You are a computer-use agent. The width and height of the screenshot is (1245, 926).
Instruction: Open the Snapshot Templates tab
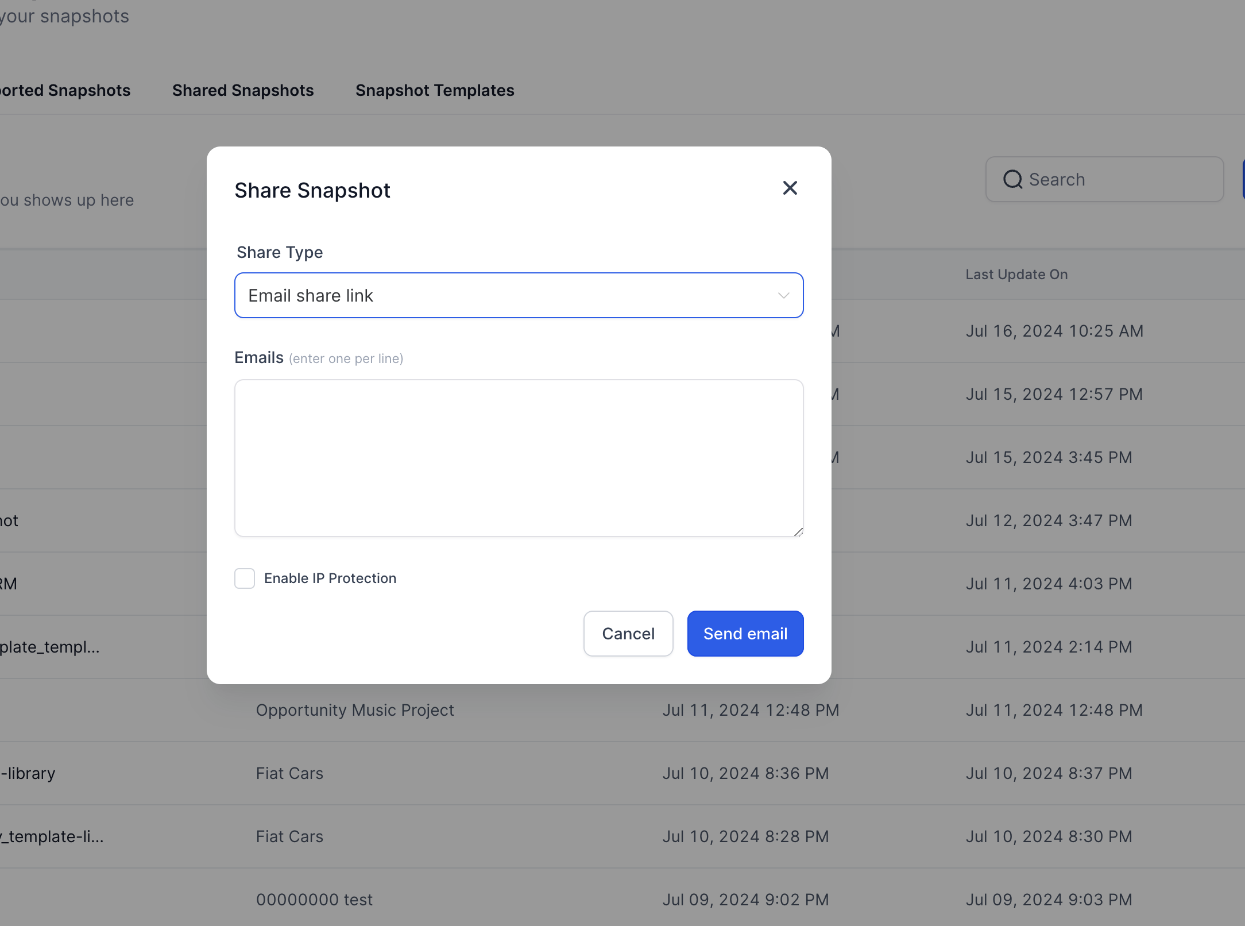point(434,90)
